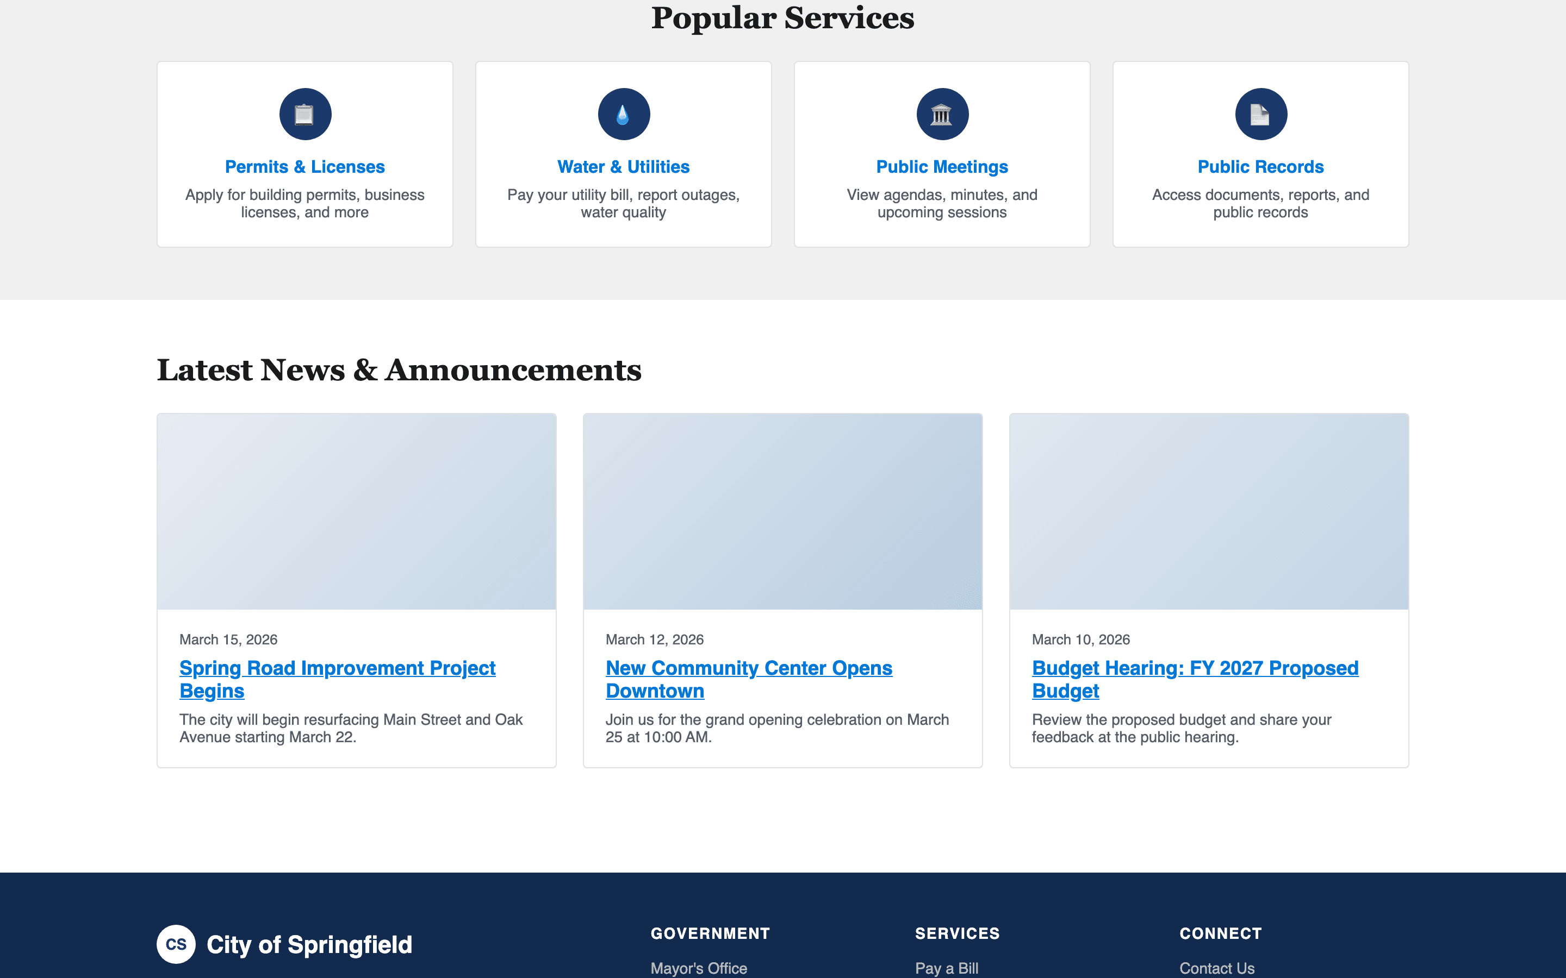This screenshot has height=978, width=1566.
Task: Open the Pay a Bill footer link
Action: tap(946, 968)
